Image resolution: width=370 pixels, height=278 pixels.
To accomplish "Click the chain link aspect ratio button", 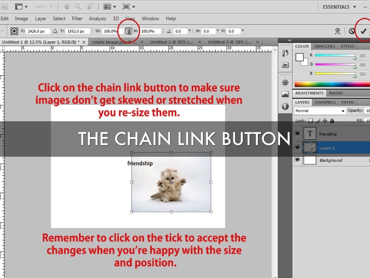I will [x=128, y=31].
